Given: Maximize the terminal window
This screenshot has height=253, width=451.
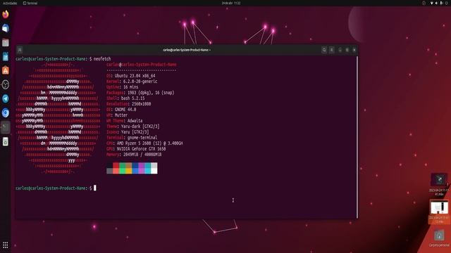Looking at the screenshot, I should coord(347,50).
